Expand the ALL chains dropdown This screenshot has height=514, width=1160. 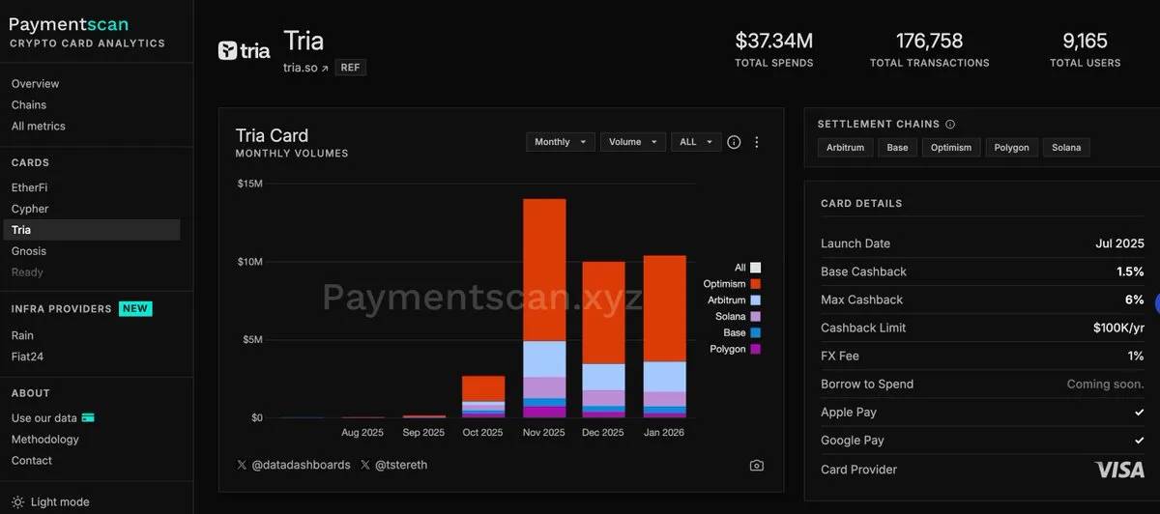696,142
